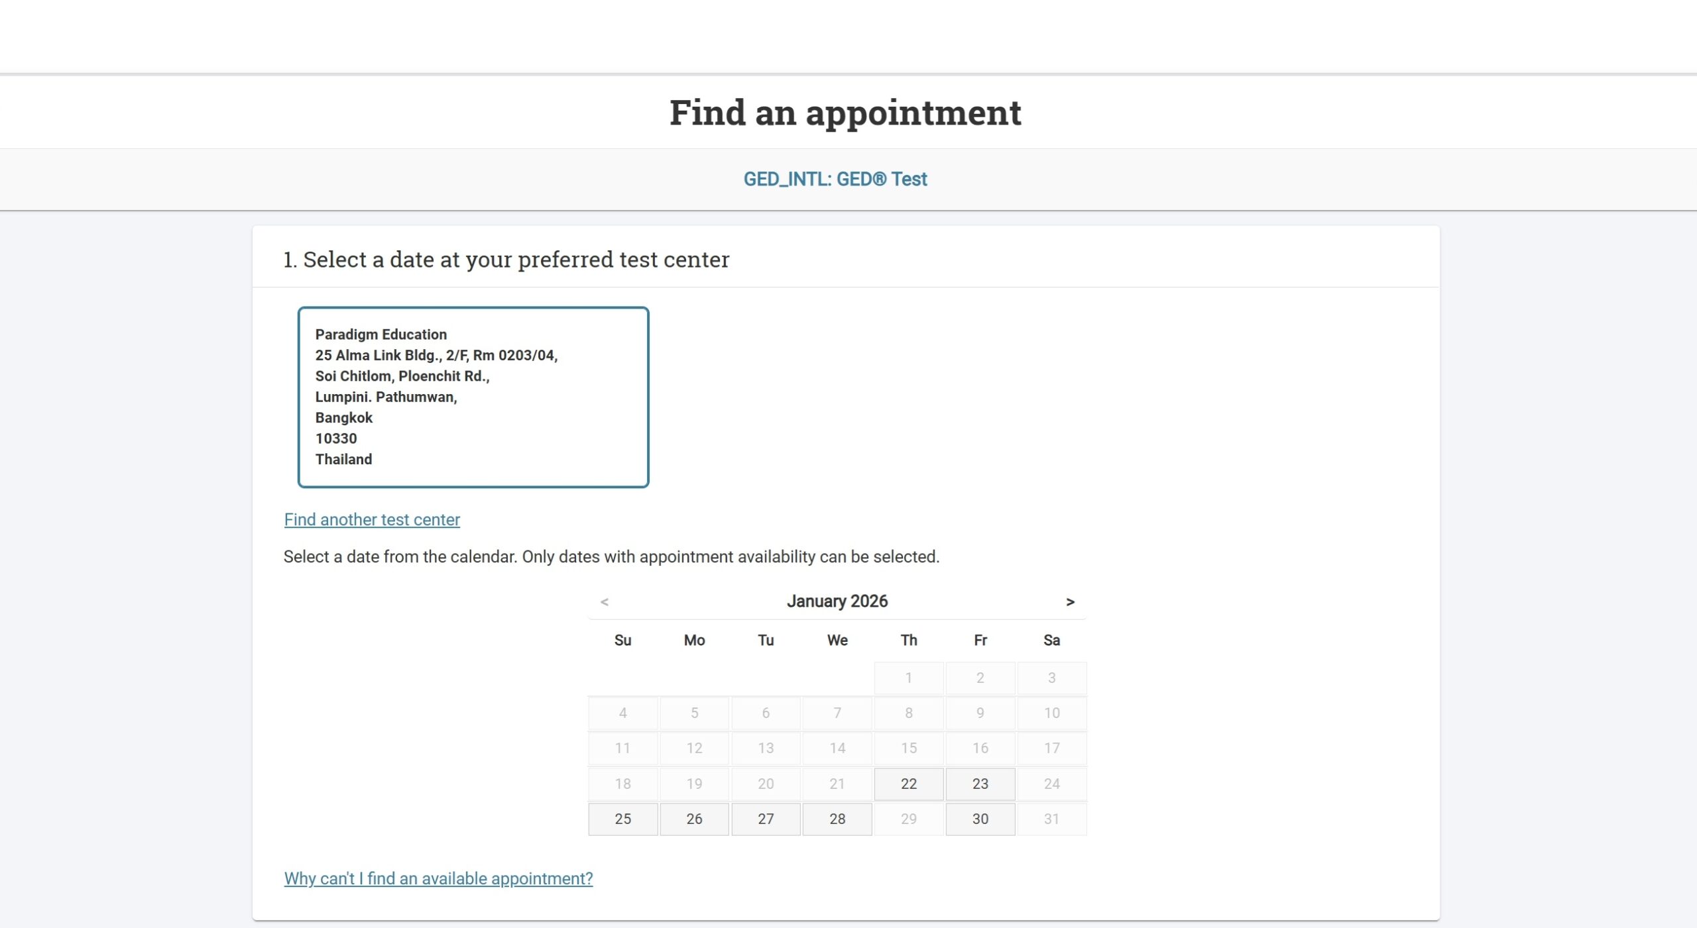
Task: Click unavailable date January 1
Action: click(x=908, y=678)
